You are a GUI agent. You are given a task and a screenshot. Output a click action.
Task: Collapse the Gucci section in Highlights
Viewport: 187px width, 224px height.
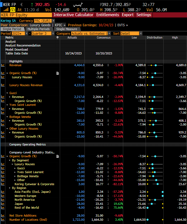tap(7, 93)
